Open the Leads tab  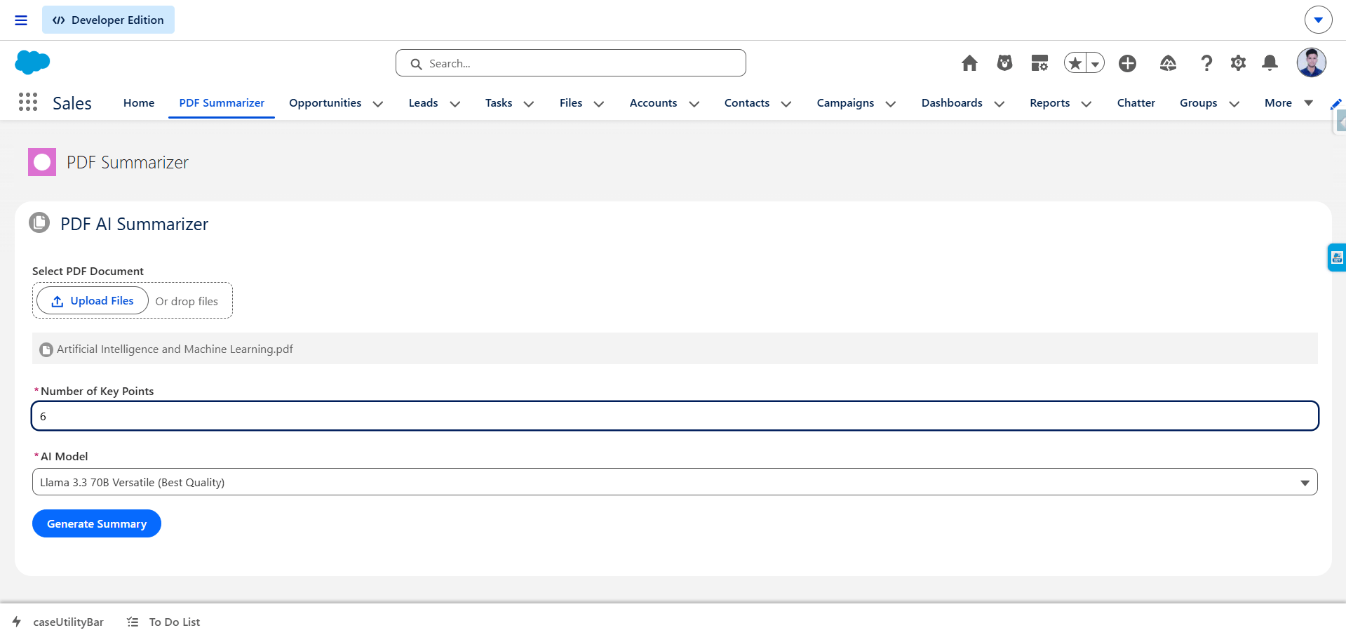pyautogui.click(x=424, y=103)
